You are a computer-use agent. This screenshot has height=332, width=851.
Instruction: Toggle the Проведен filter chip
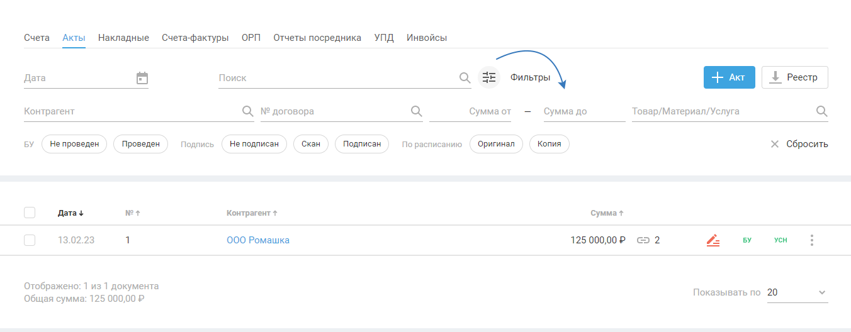tap(141, 144)
